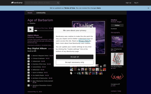Click the search magnifier icon
The width and height of the screenshot is (151, 94).
(58, 3)
